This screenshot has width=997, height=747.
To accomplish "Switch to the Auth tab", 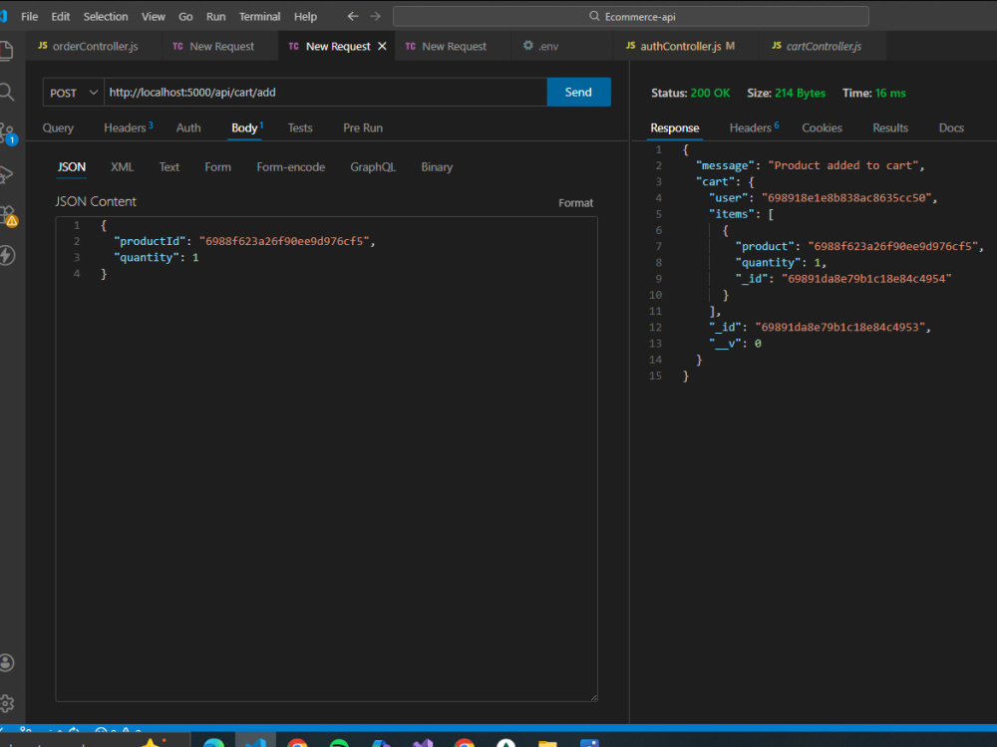I will point(188,128).
